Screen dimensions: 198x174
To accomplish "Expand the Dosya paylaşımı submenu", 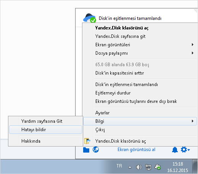I will coord(140,53).
